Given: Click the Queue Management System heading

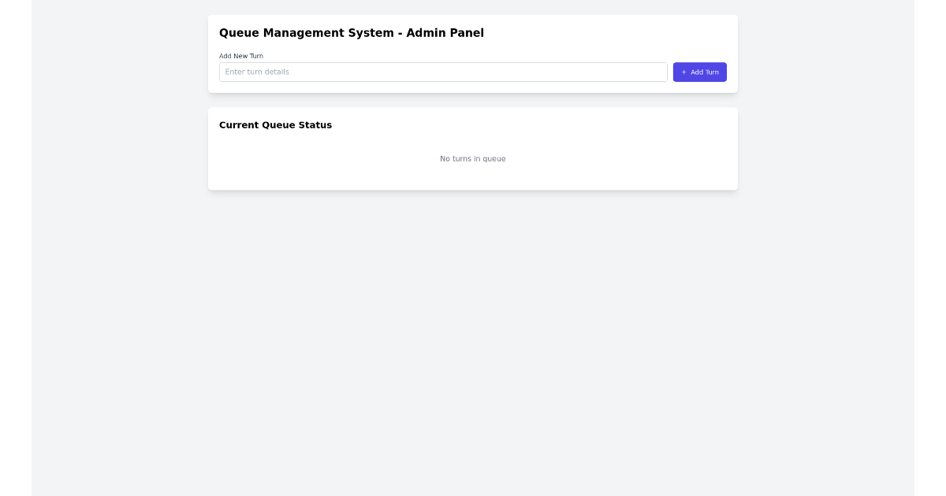Looking at the screenshot, I should point(352,33).
